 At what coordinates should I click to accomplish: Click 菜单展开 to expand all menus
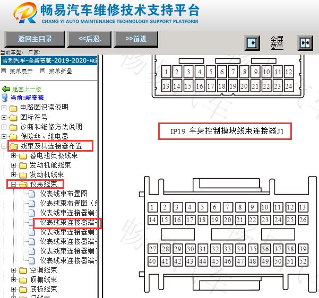[21, 71]
